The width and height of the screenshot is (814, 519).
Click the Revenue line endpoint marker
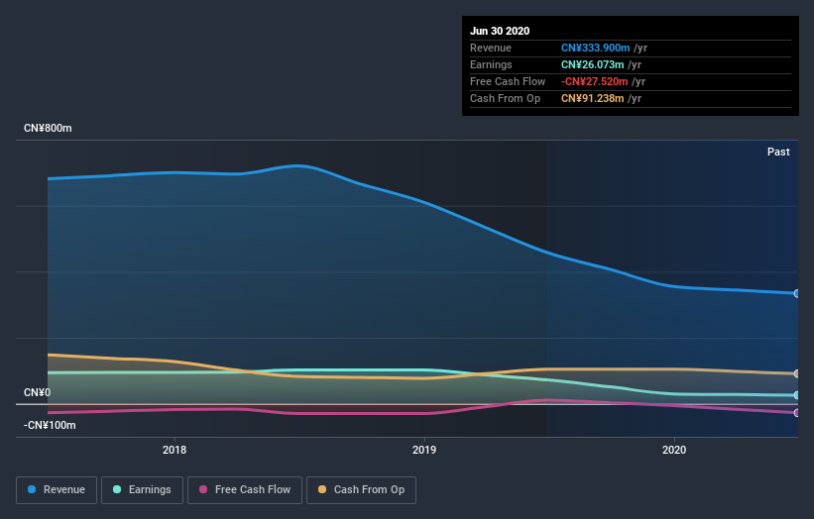tap(796, 293)
